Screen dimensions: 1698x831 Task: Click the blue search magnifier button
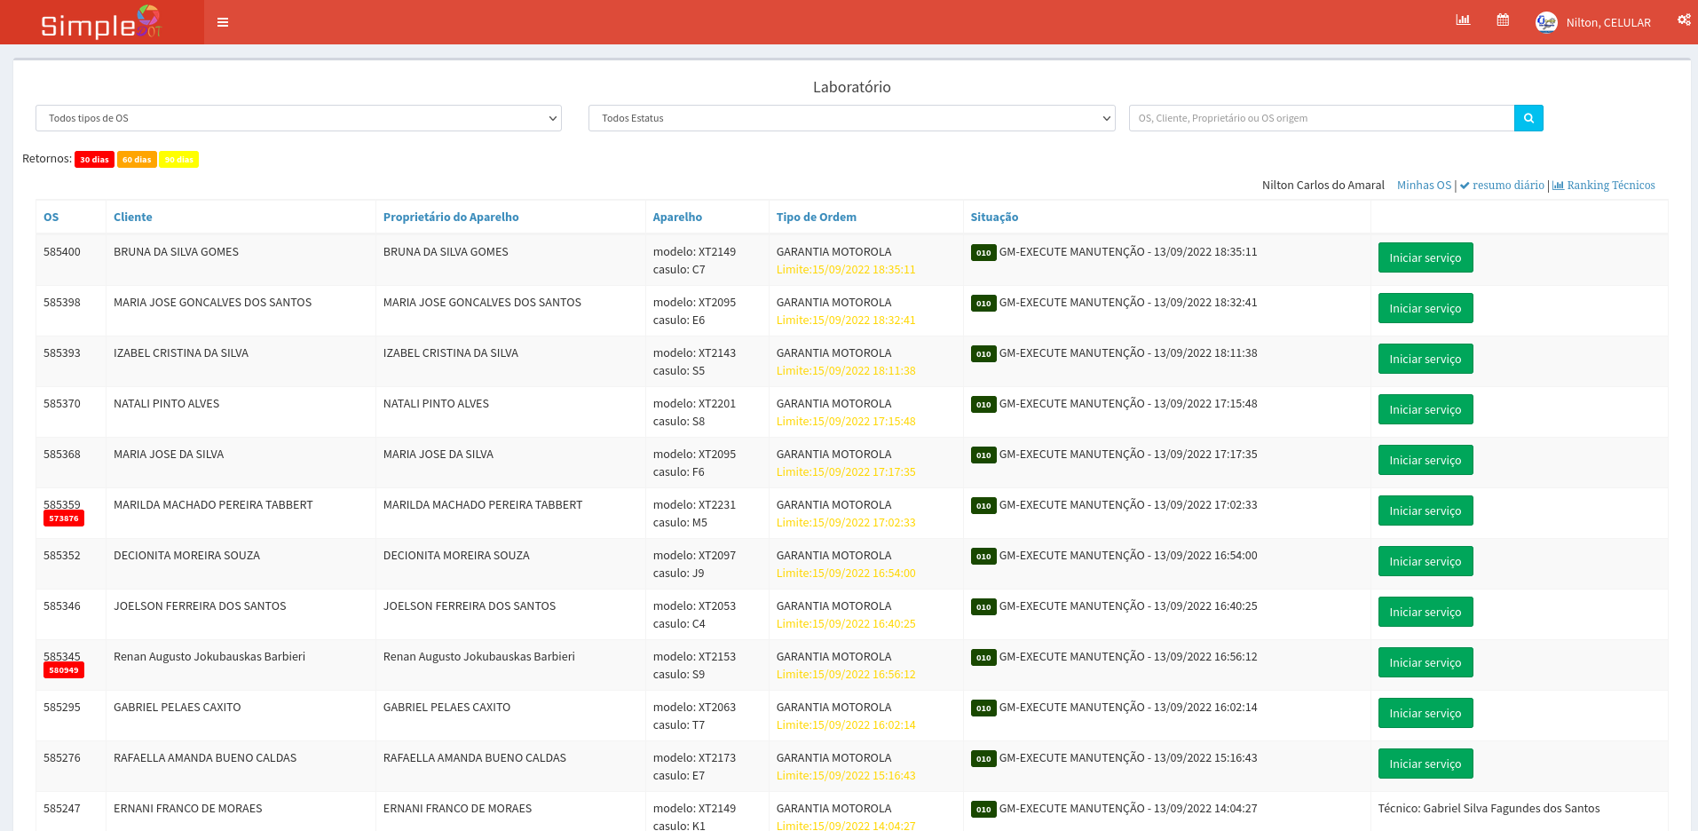[x=1528, y=118]
